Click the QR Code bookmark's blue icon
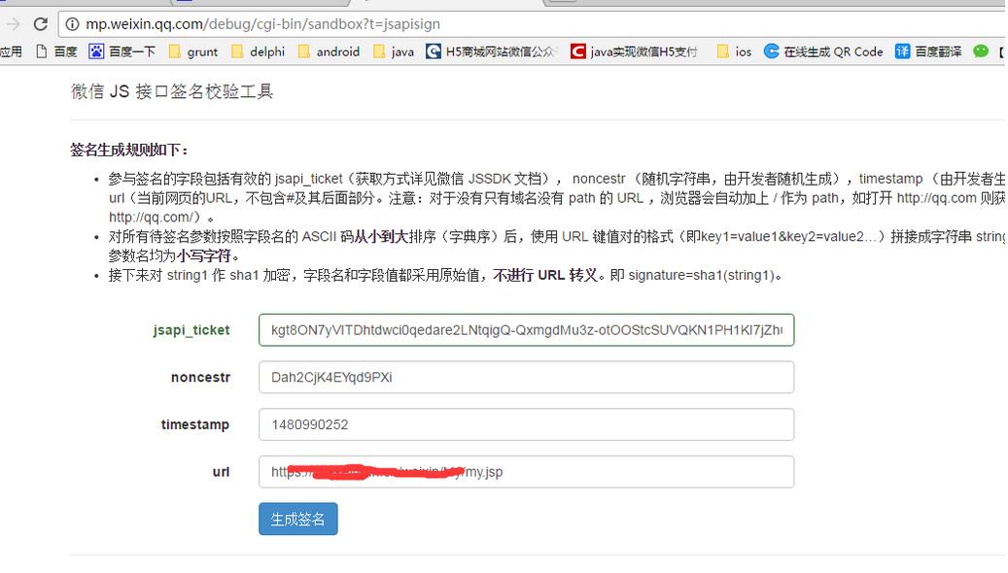 click(771, 51)
